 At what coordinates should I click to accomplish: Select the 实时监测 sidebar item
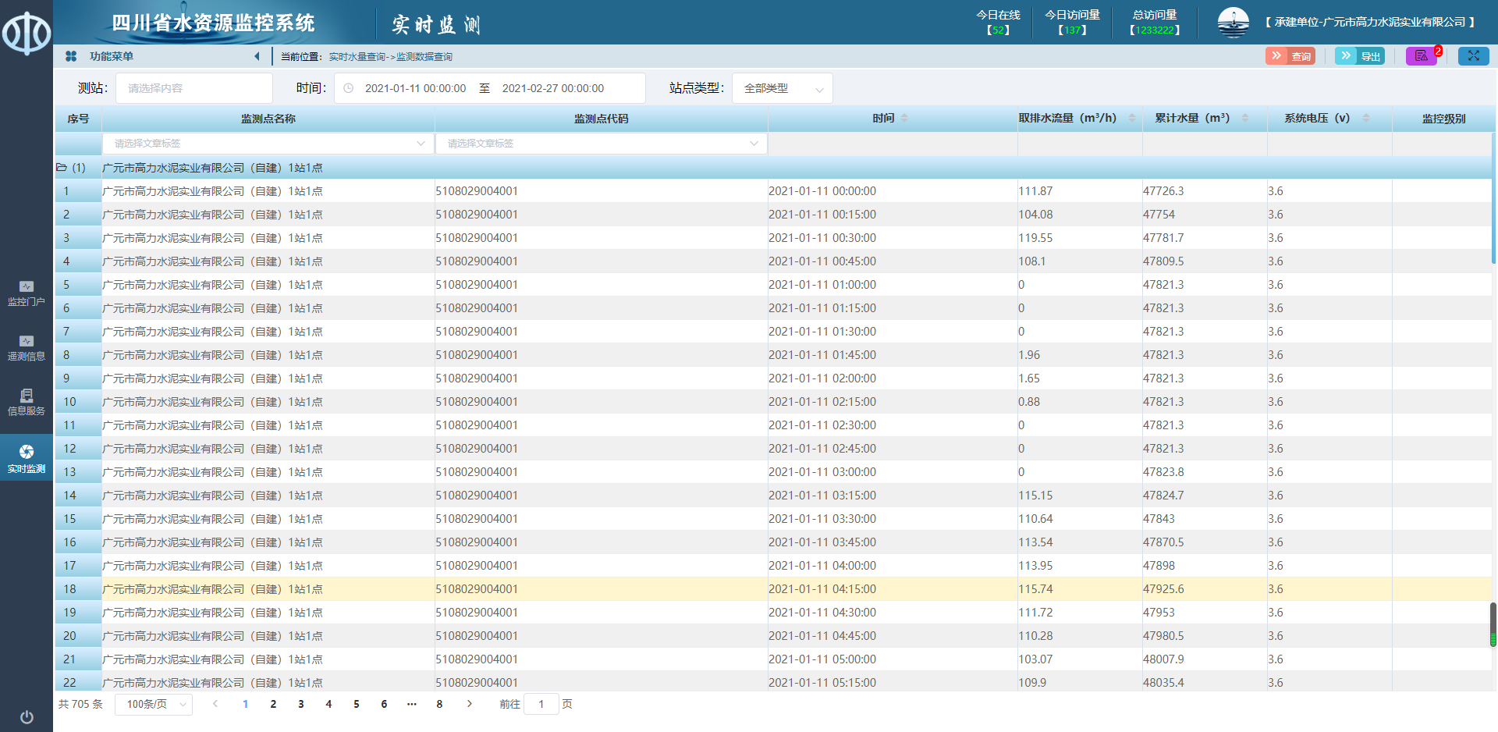click(x=27, y=458)
